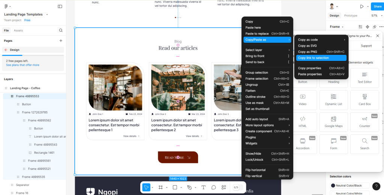Open shape tools chevron
The height and width of the screenshot is (195, 384).
coord(181,187)
